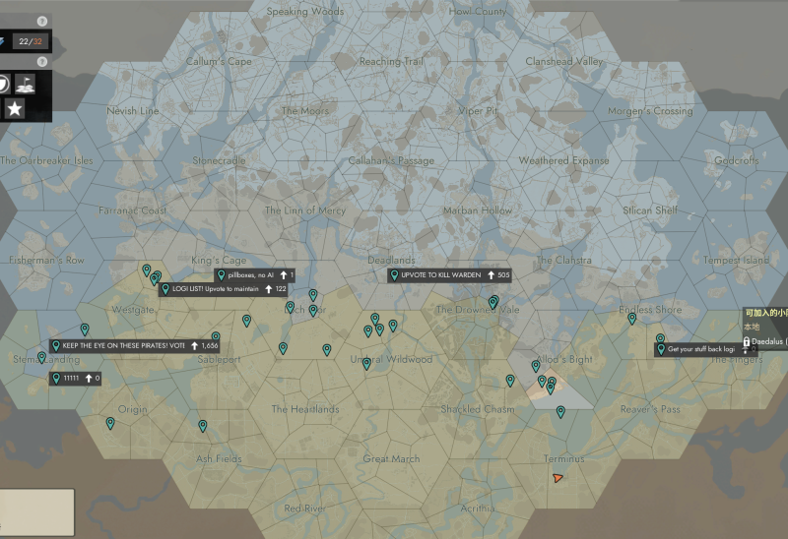Viewport: 788px width, 539px height.
Task: Select the Callahan's Passage region label
Action: point(391,160)
